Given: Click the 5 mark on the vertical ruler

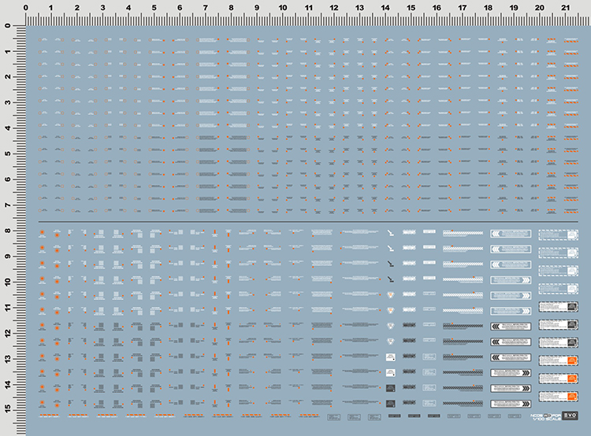Looking at the screenshot, I should pyautogui.click(x=8, y=153).
